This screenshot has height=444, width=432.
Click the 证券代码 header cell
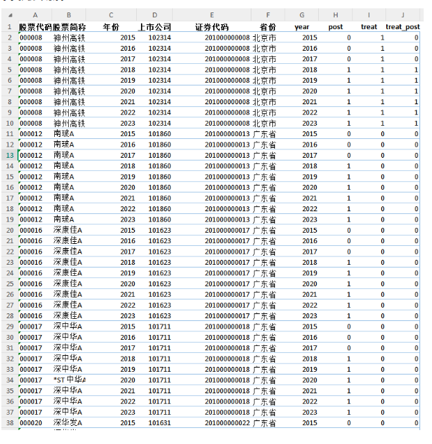pos(212,27)
